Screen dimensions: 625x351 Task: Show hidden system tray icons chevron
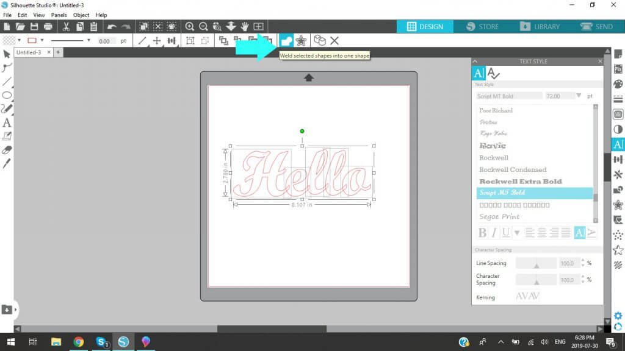[500, 342]
